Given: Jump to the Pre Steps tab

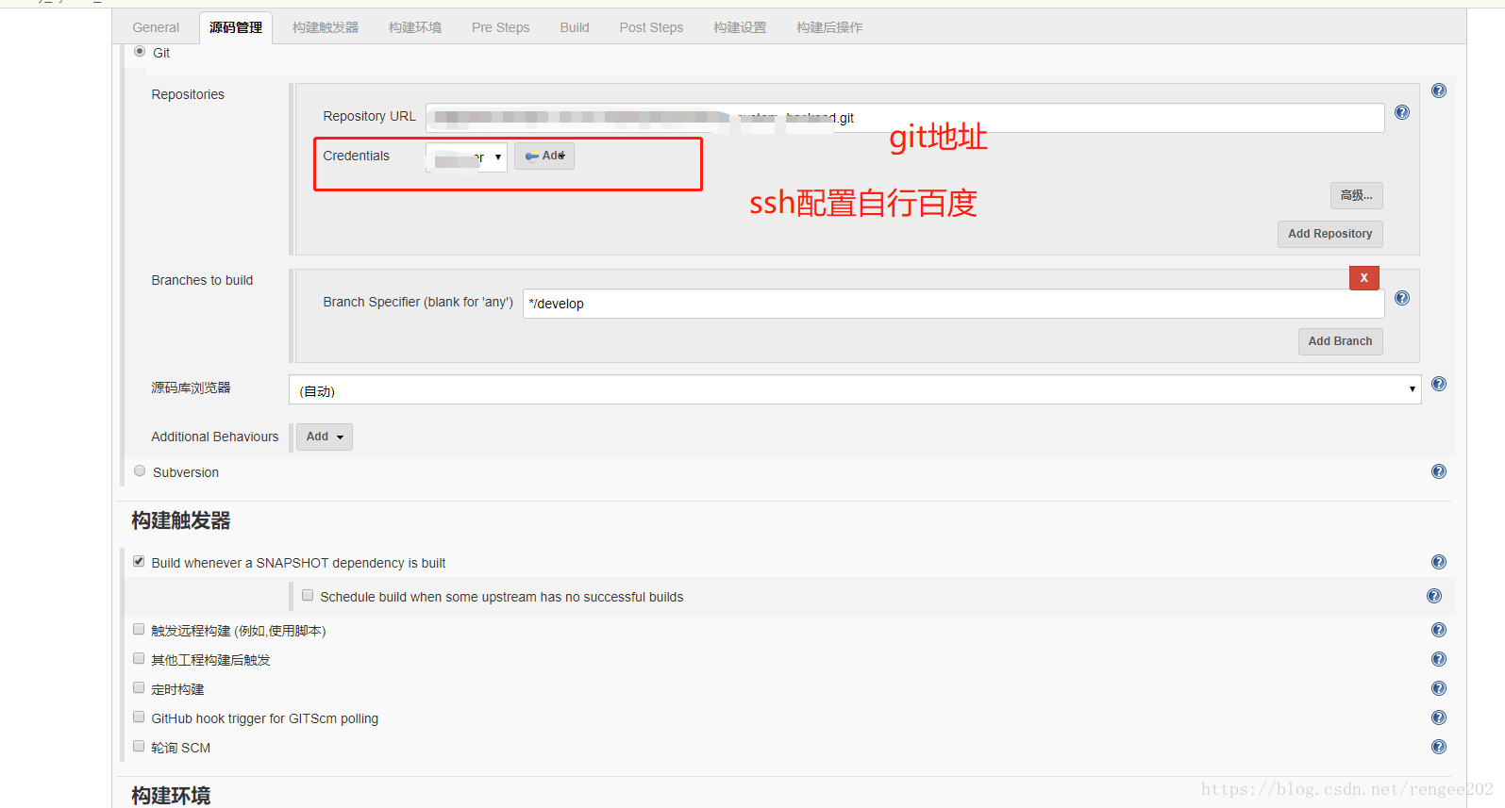Looking at the screenshot, I should 501,27.
